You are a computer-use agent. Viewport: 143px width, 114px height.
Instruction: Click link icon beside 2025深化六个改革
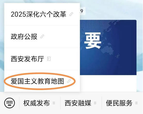pyautogui.click(x=71, y=14)
